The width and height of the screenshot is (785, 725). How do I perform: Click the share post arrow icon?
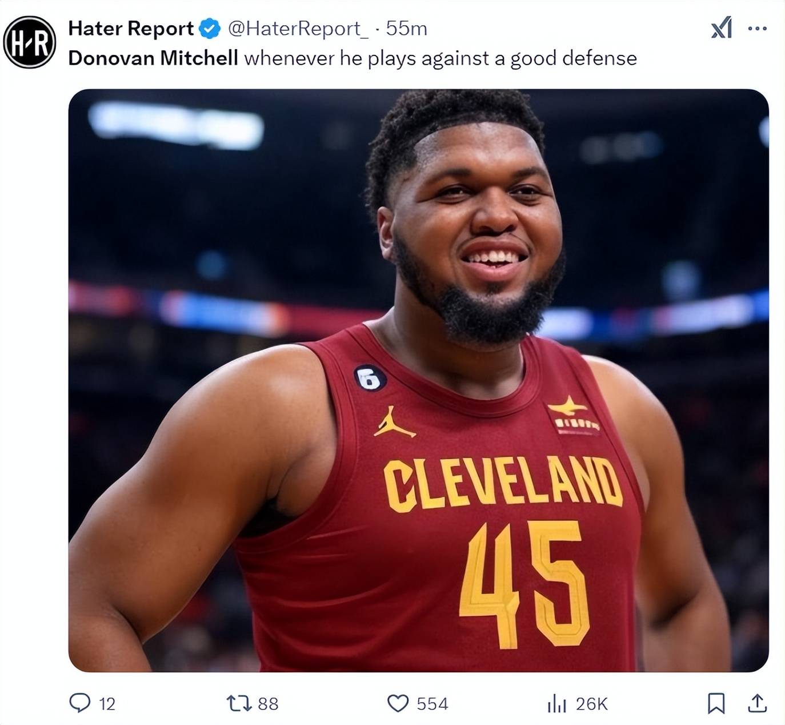[757, 703]
